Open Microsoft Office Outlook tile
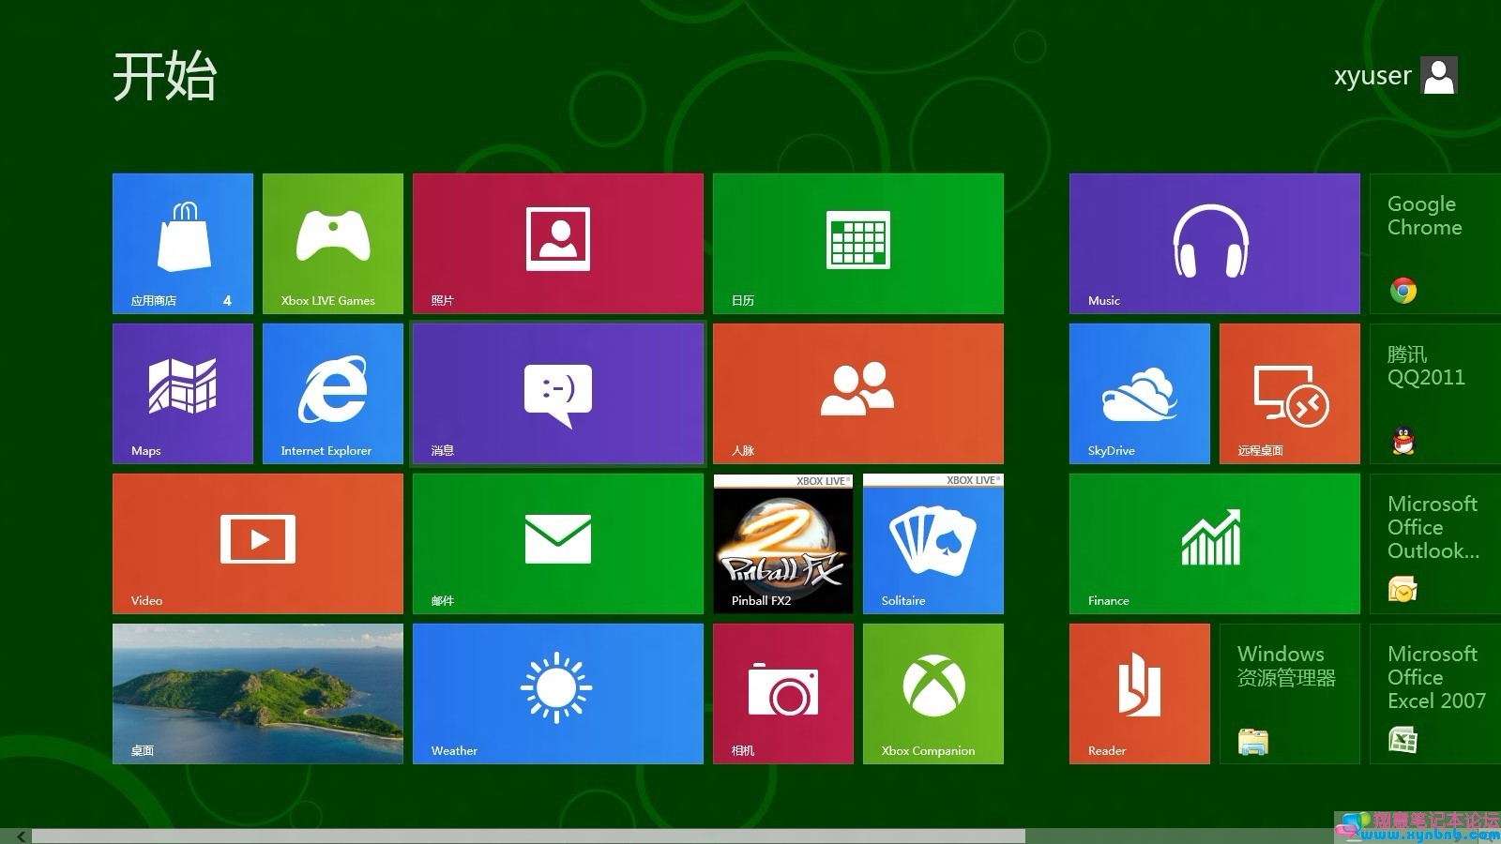The height and width of the screenshot is (844, 1501). pyautogui.click(x=1435, y=544)
